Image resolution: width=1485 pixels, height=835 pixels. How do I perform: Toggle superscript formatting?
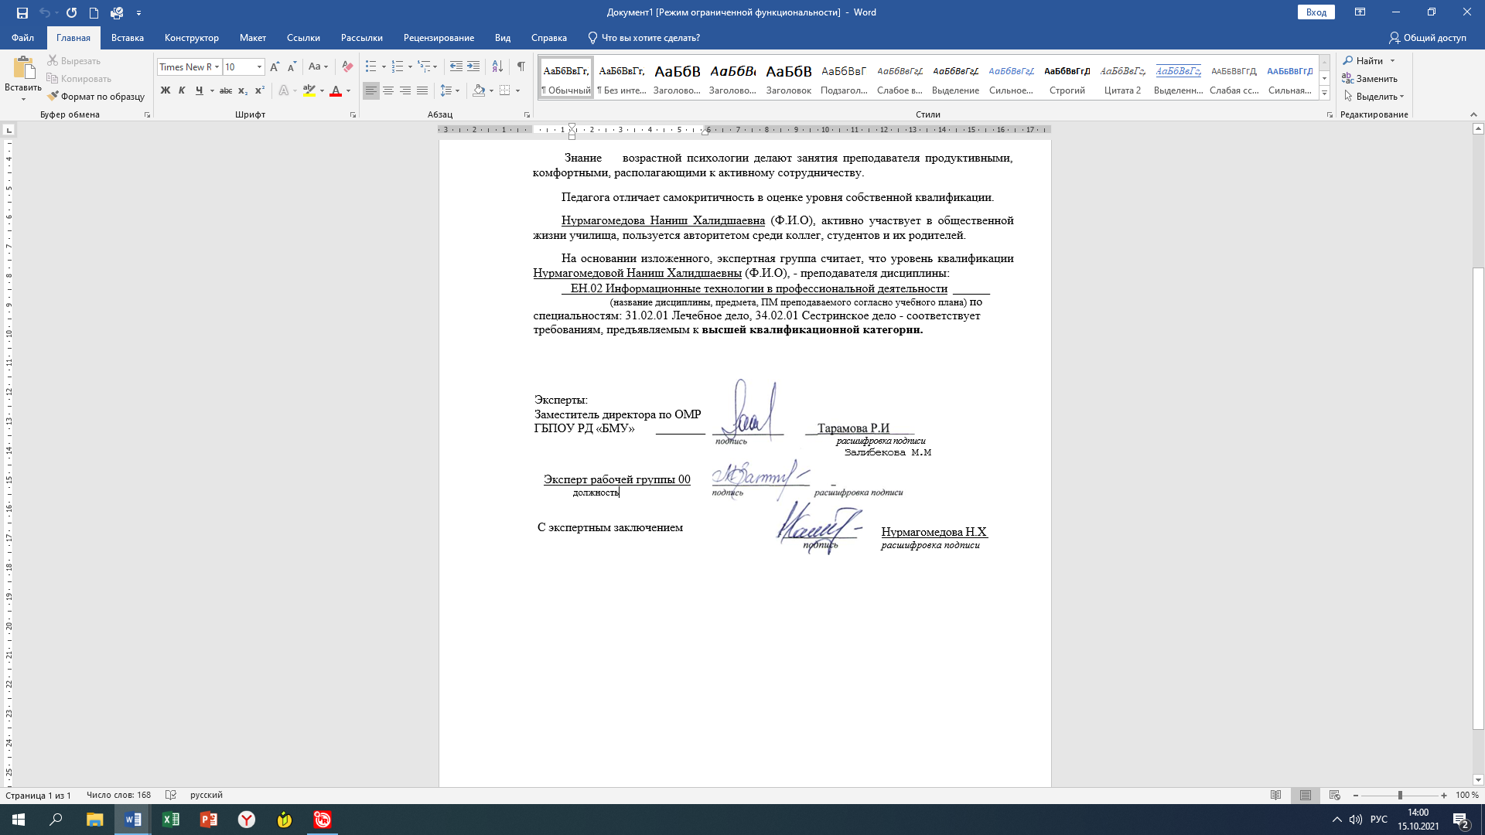tap(260, 90)
